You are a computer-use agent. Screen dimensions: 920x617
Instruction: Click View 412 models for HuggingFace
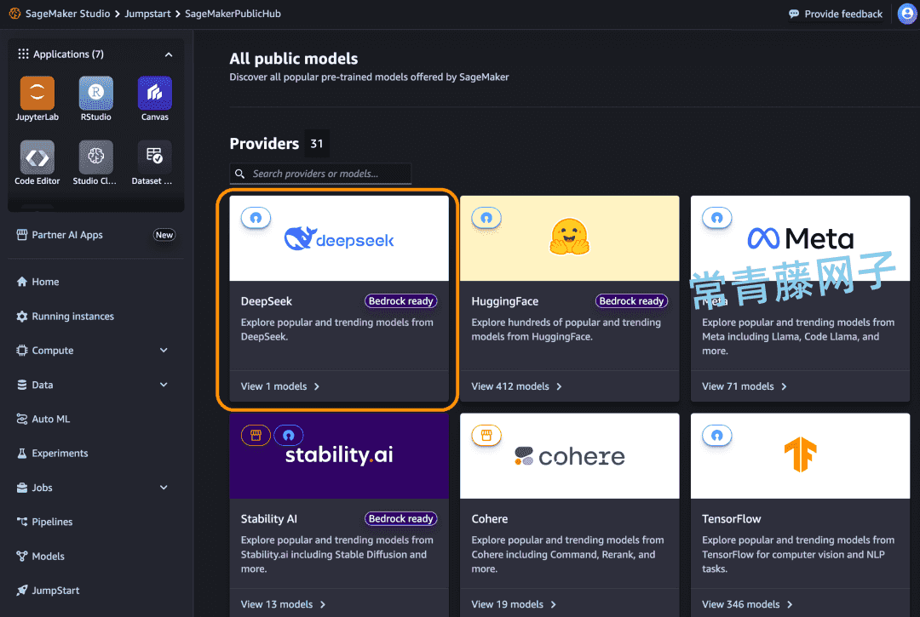[x=516, y=386]
